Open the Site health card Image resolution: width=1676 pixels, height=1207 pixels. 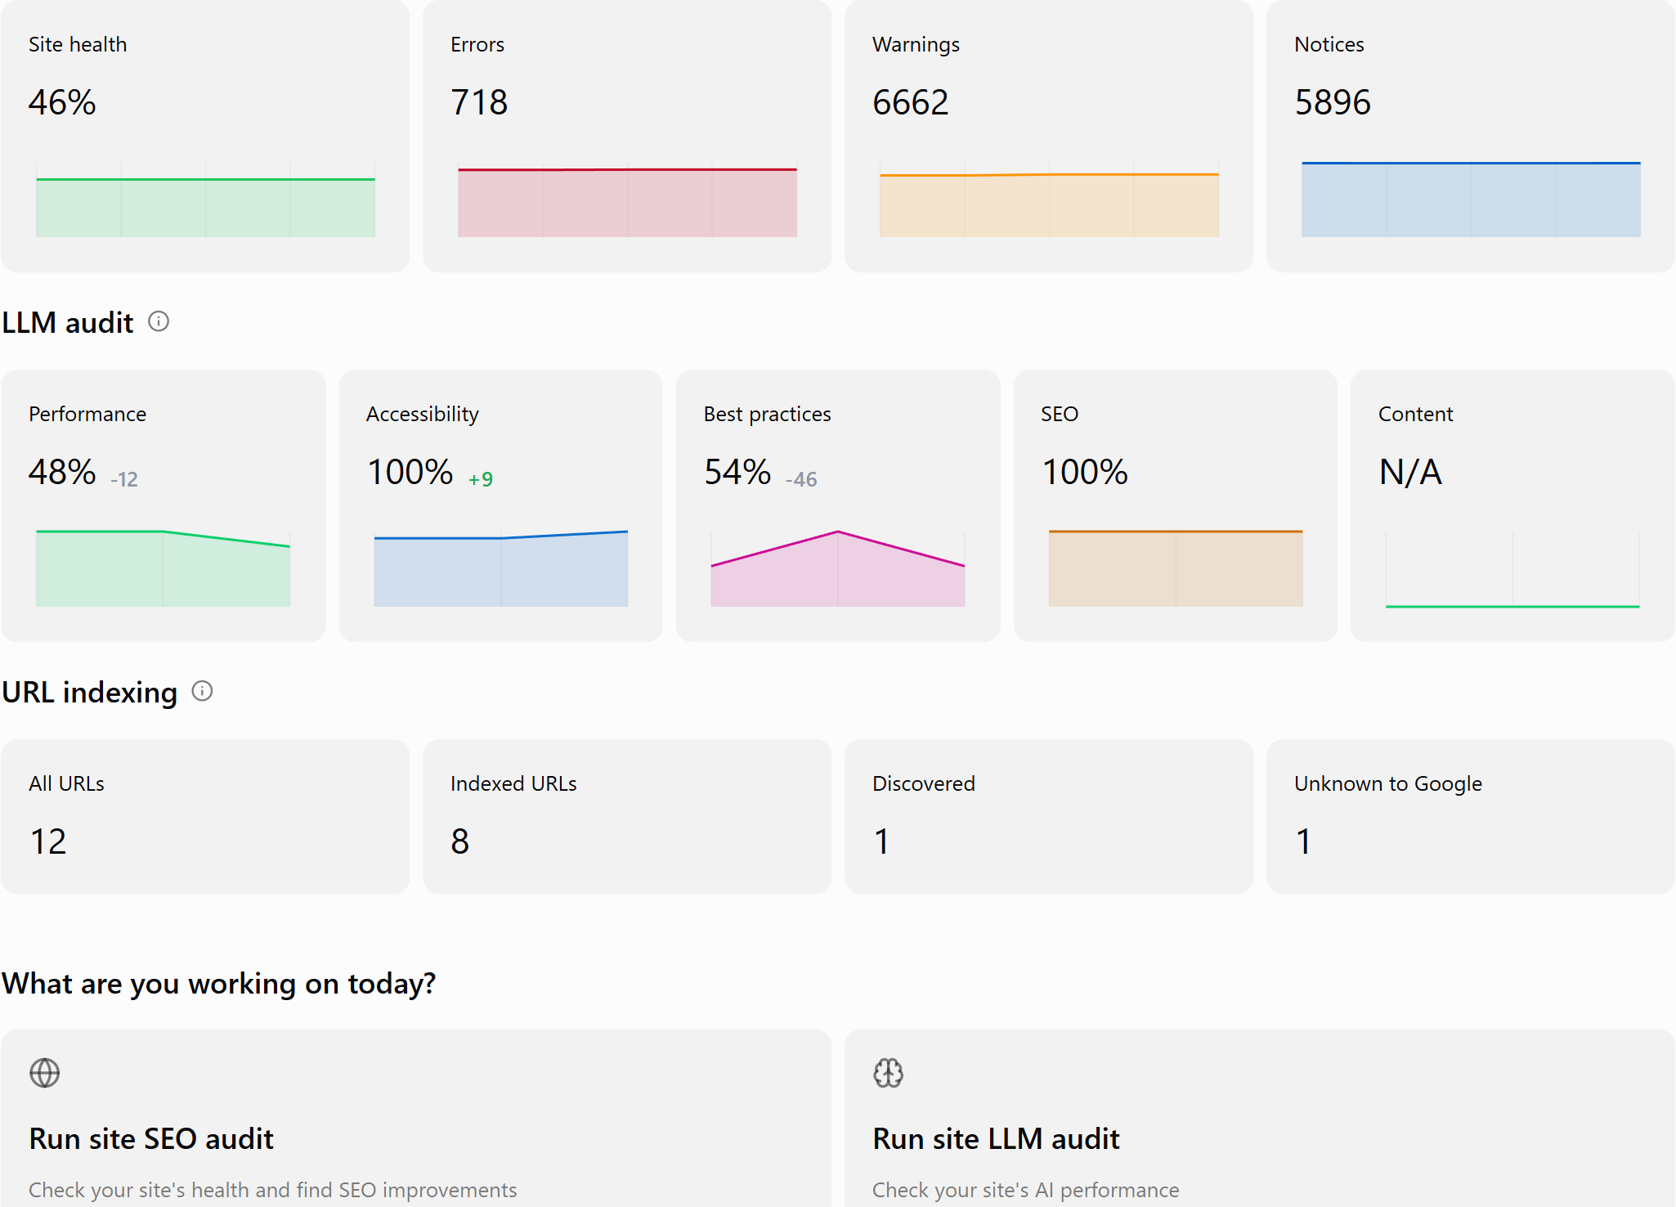(x=205, y=136)
